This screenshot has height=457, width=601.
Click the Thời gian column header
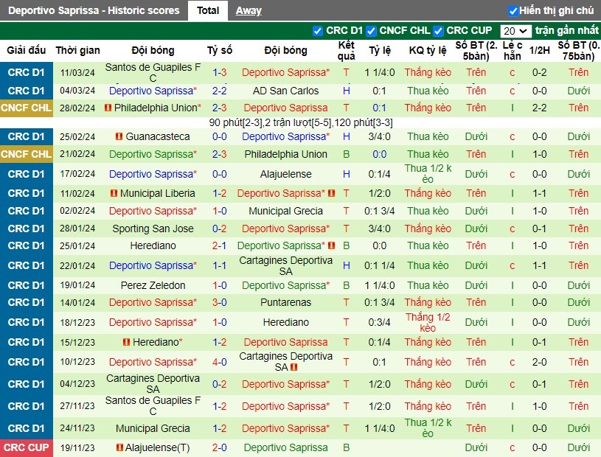pyautogui.click(x=77, y=50)
